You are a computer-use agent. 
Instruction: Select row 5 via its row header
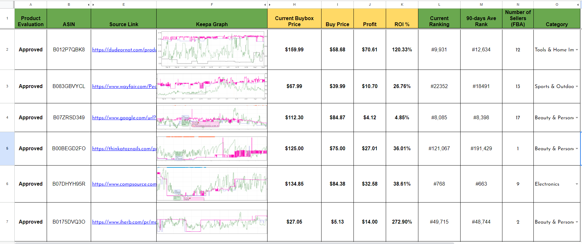coord(7,149)
